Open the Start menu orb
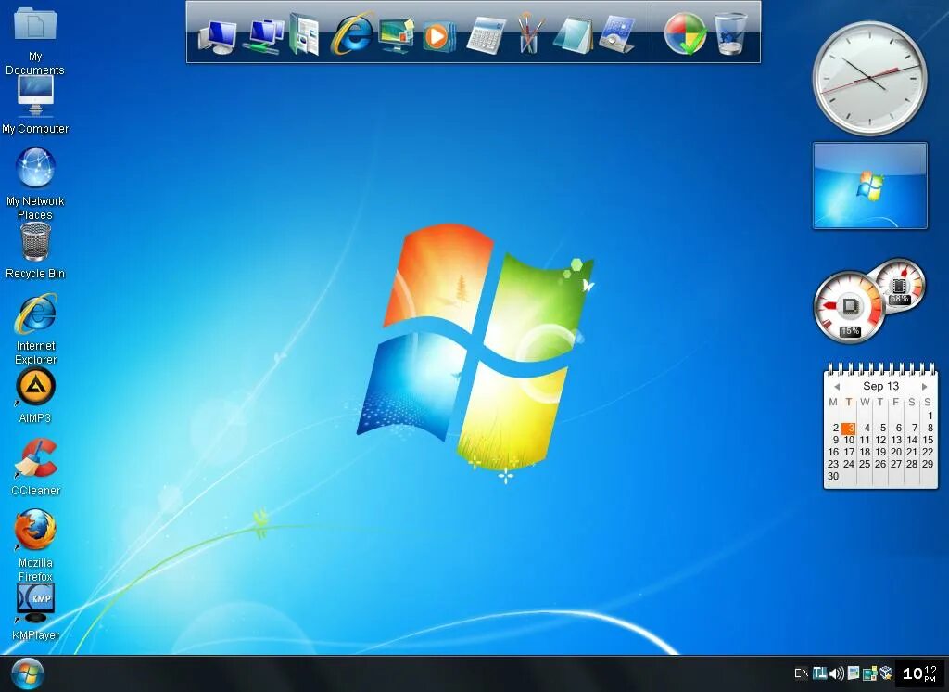The image size is (949, 692). click(x=27, y=673)
